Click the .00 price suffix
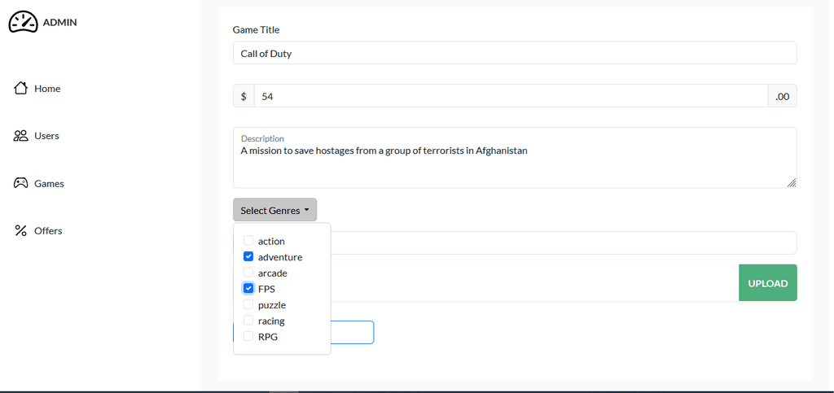834x393 pixels. pyautogui.click(x=783, y=96)
